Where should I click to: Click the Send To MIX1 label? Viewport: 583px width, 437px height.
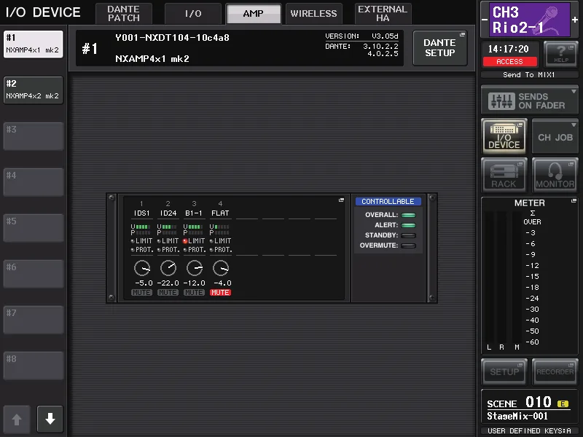(x=529, y=75)
